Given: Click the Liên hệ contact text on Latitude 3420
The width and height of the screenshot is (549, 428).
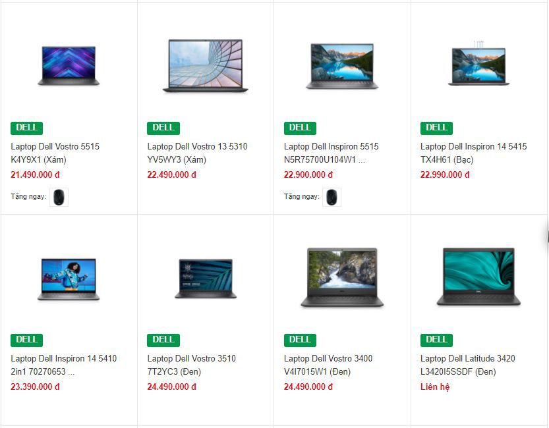Looking at the screenshot, I should click(x=435, y=387).
